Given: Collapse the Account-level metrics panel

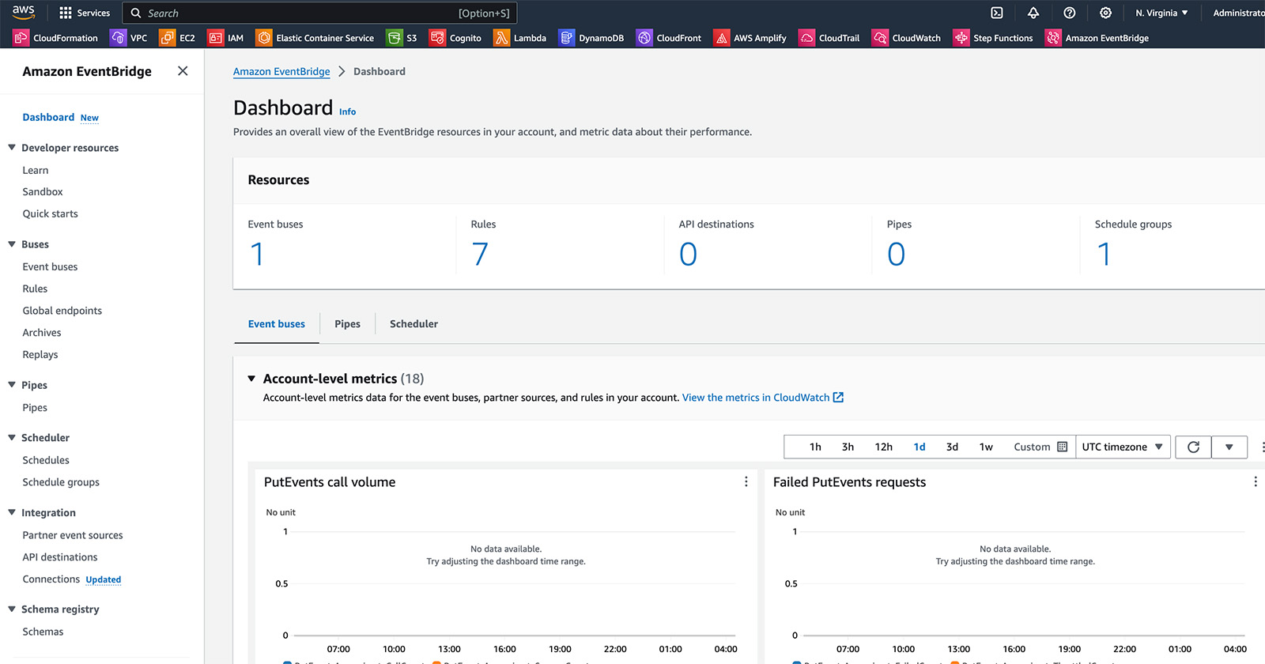Looking at the screenshot, I should pos(251,379).
